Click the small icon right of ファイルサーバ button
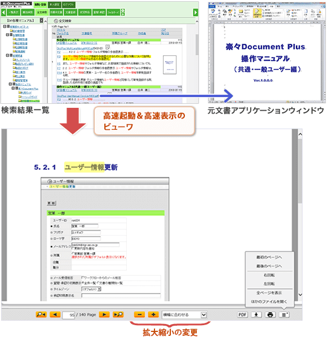The image size is (327, 337). tap(122, 12)
